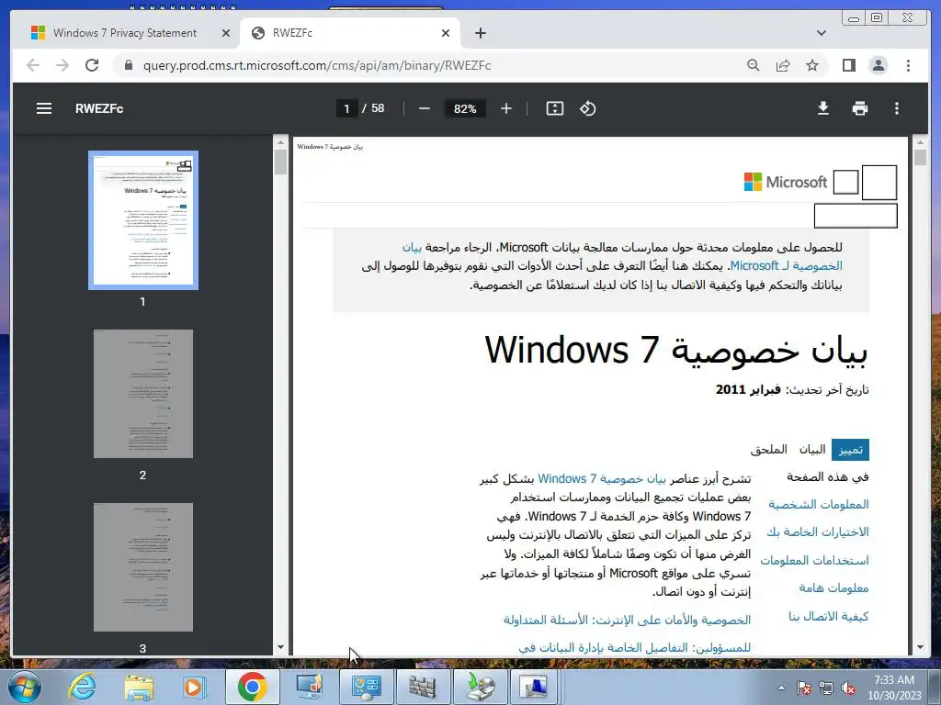Close the RWEZFc tab
The height and width of the screenshot is (705, 941).
click(446, 33)
